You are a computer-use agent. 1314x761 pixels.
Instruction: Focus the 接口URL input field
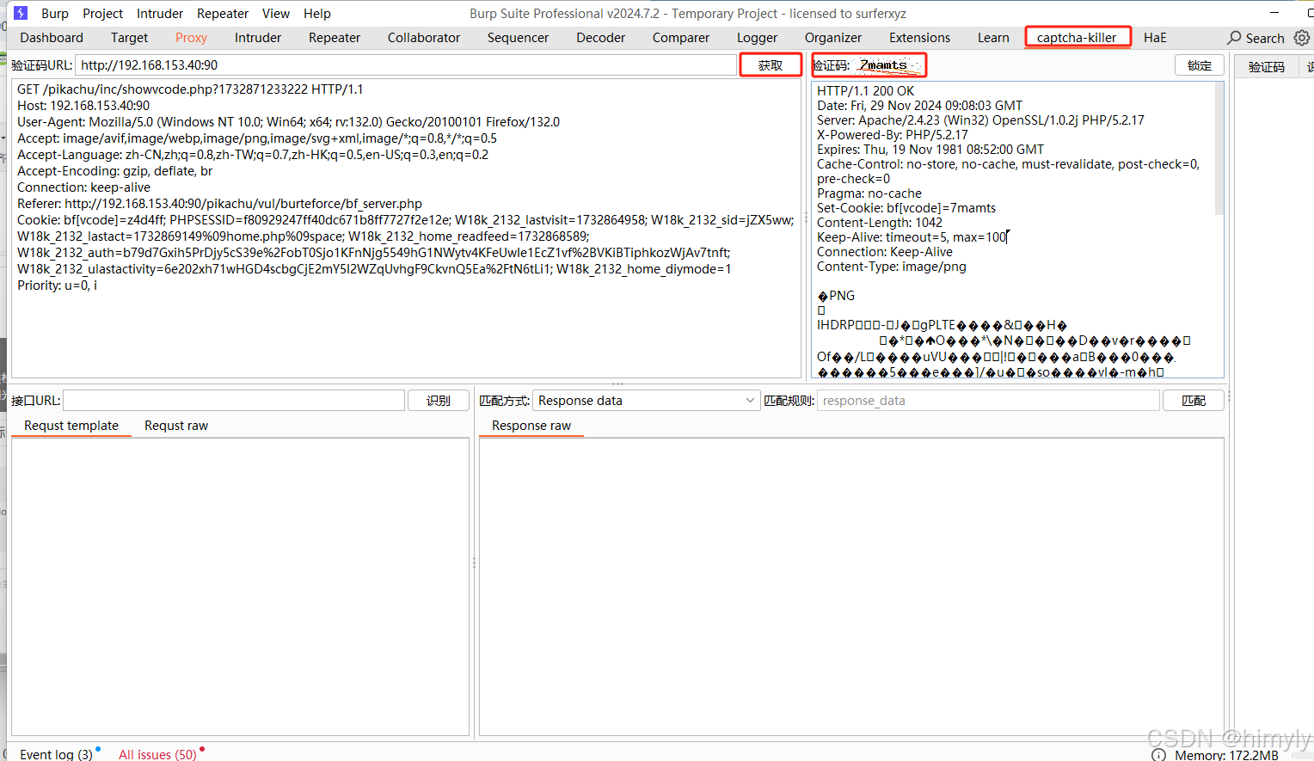coord(234,401)
